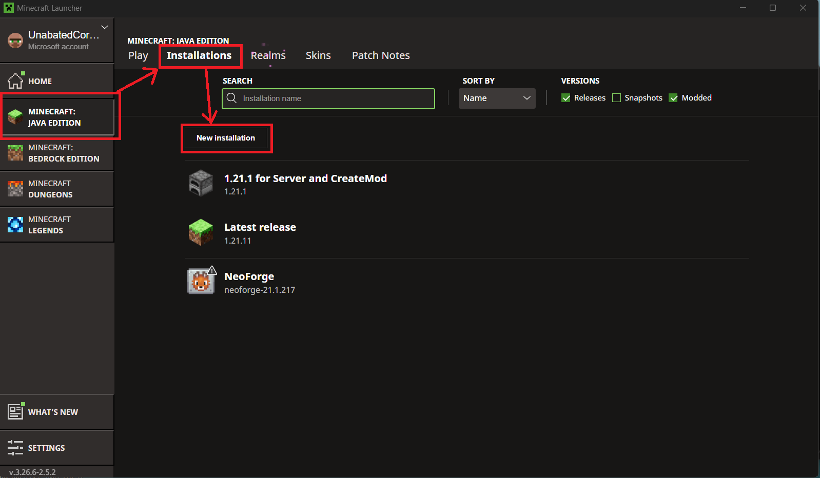Viewport: 820px width, 478px height.
Task: Click the Microsoft account text
Action: pyautogui.click(x=58, y=47)
